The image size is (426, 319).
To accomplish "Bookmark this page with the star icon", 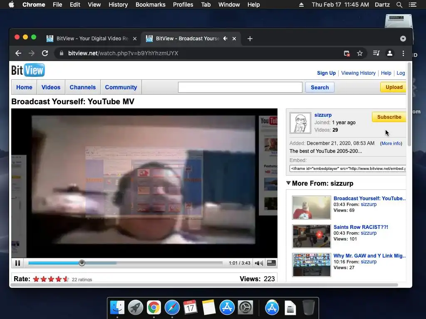I will 360,54.
